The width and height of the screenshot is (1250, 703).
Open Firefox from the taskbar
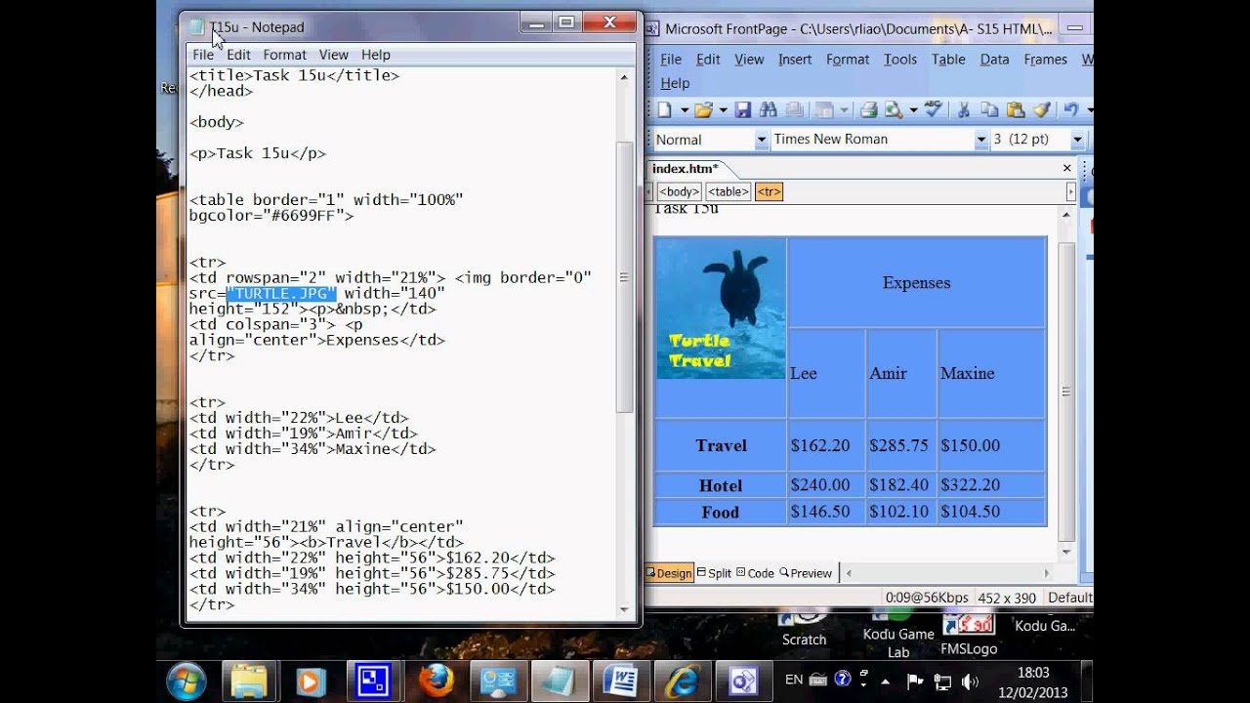(x=437, y=680)
